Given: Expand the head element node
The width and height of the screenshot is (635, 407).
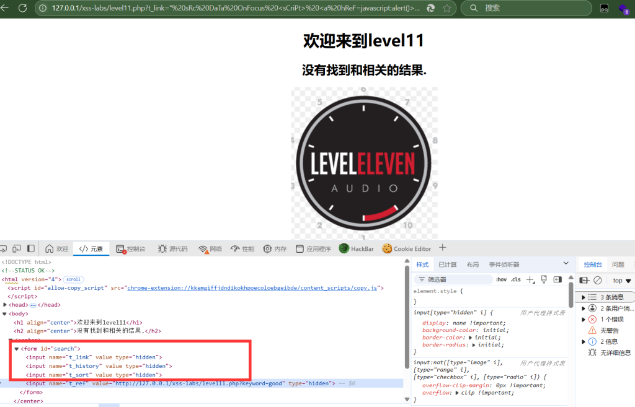Looking at the screenshot, I should point(5,305).
